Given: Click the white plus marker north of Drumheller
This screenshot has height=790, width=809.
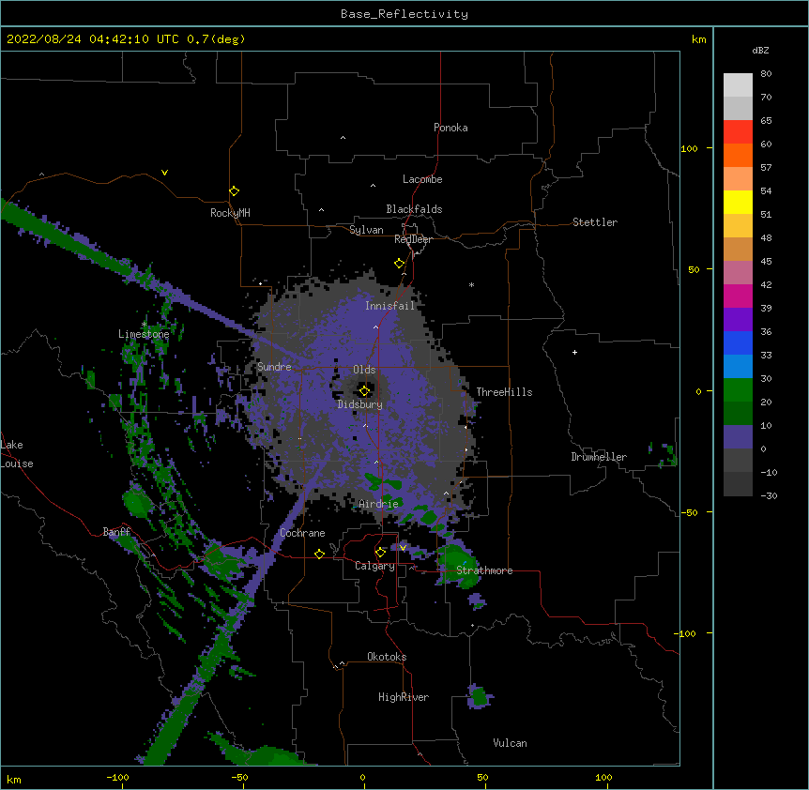Looking at the screenshot, I should click(x=574, y=352).
